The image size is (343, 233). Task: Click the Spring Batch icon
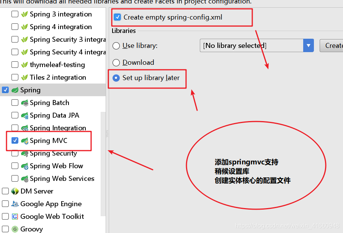[x=25, y=103]
